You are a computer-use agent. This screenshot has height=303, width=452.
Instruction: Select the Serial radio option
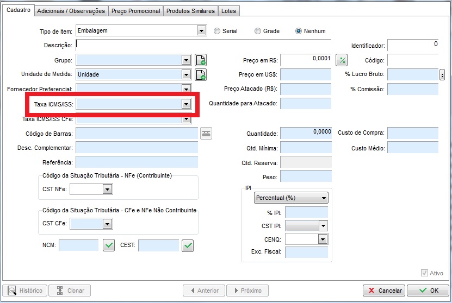tap(218, 31)
